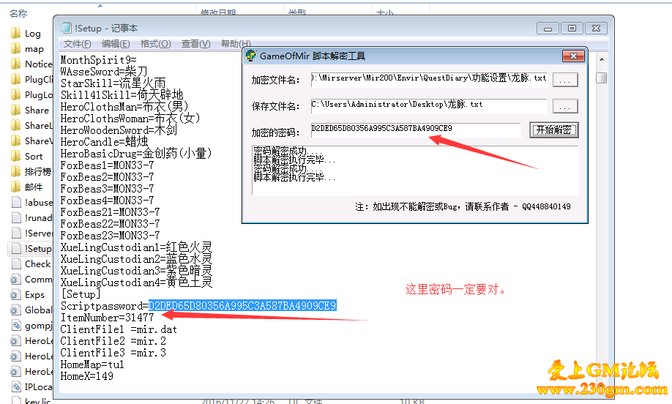
Task: Click the XueLingCustodian1=红色火灵 line
Action: point(136,247)
